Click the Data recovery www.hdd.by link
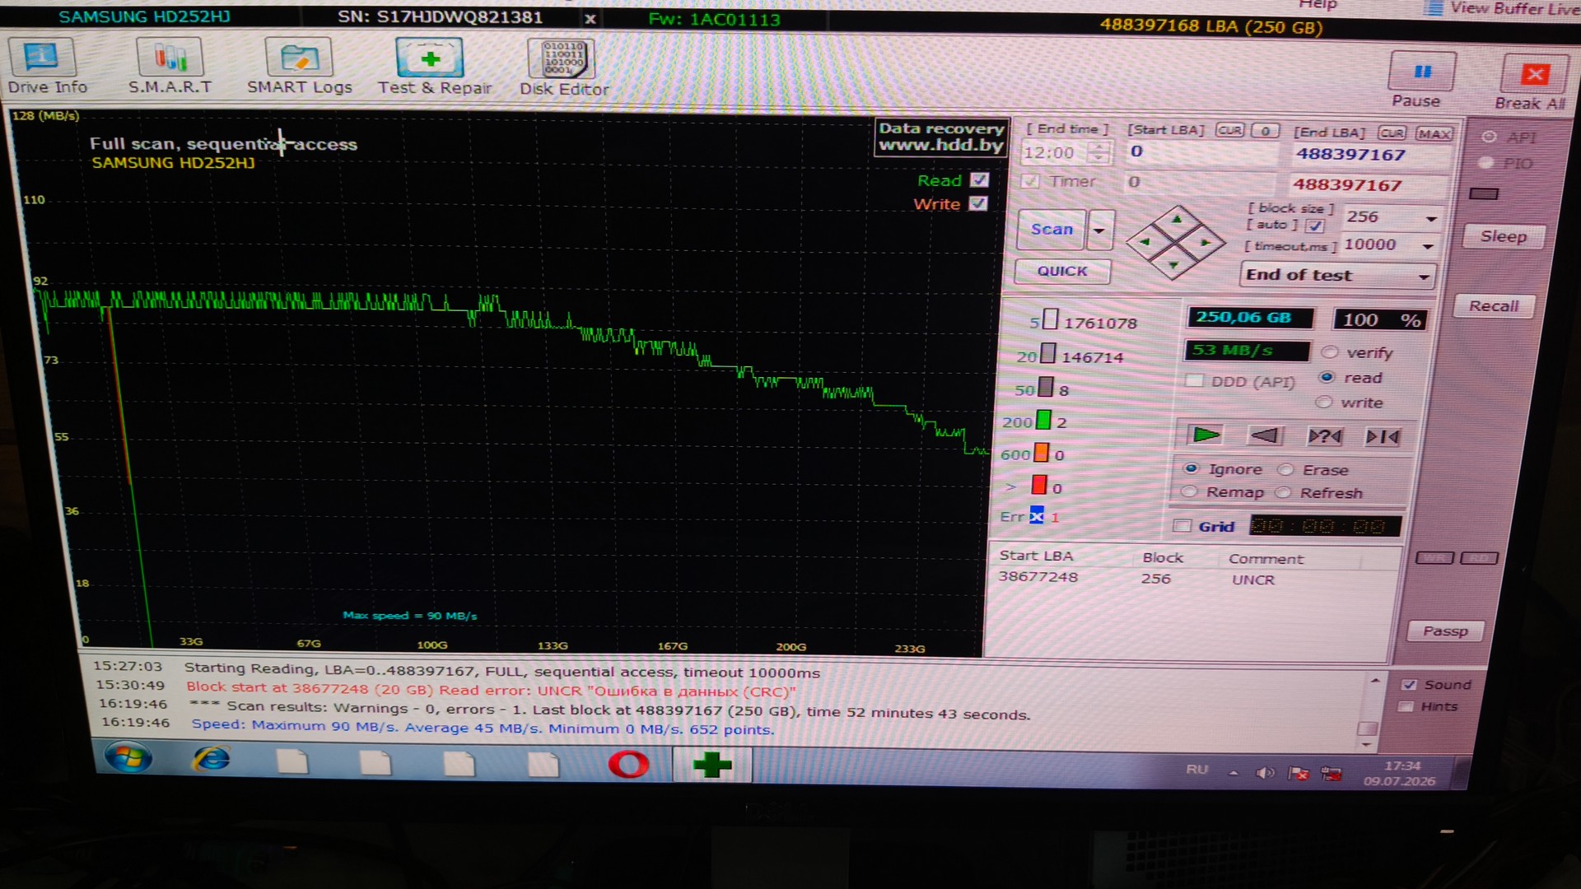The width and height of the screenshot is (1581, 889). click(x=941, y=137)
